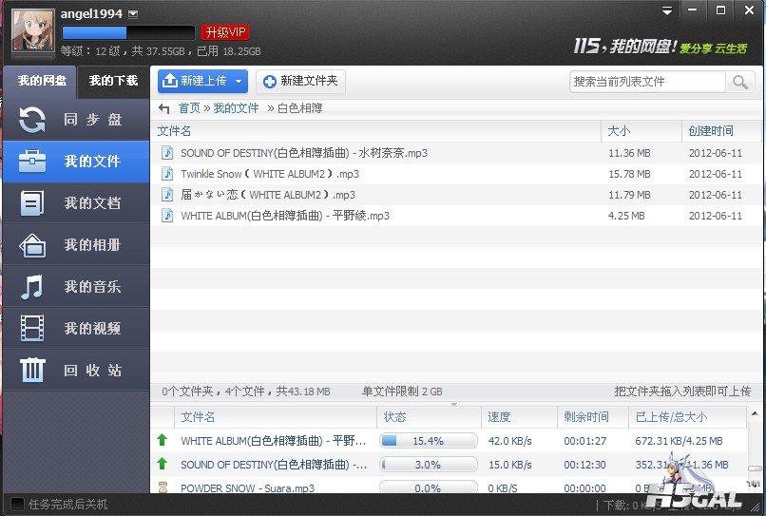Click the search current list input field
The height and width of the screenshot is (516, 766).
click(x=647, y=82)
